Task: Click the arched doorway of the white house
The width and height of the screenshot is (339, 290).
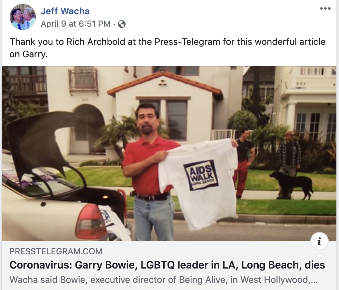Action: (x=88, y=129)
